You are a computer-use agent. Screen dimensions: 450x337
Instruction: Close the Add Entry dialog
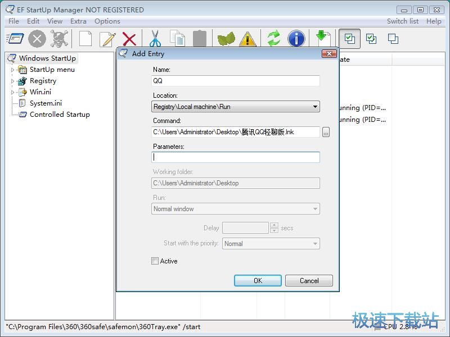pos(329,53)
